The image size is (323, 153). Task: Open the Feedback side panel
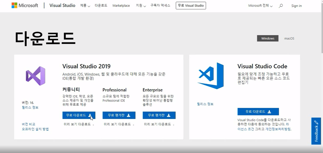[x=315, y=131]
